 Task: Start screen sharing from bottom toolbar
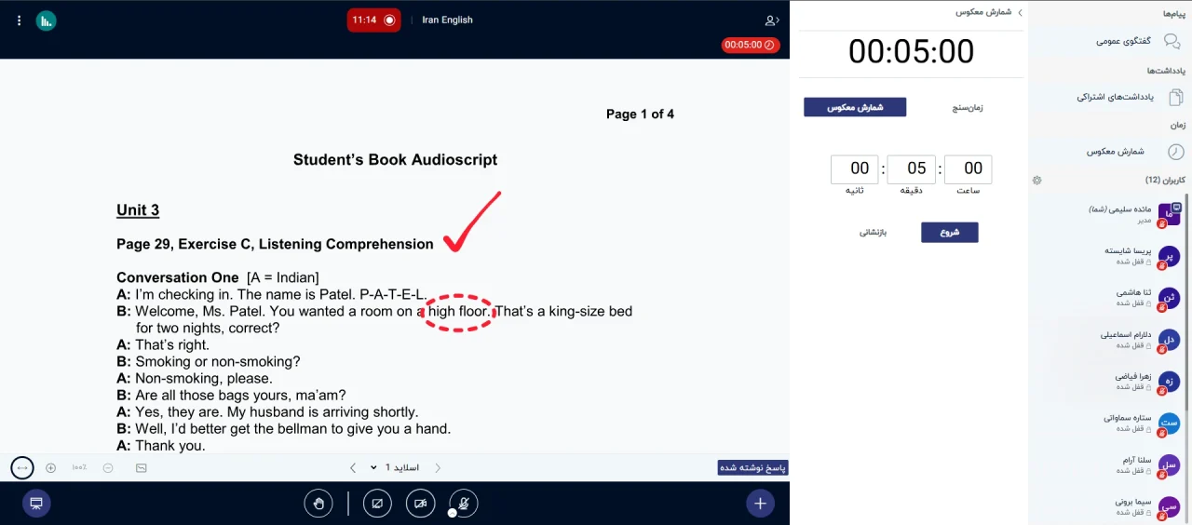click(x=377, y=504)
